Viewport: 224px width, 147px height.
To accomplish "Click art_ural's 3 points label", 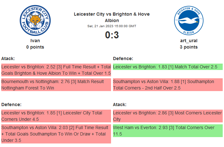I will [188, 47].
